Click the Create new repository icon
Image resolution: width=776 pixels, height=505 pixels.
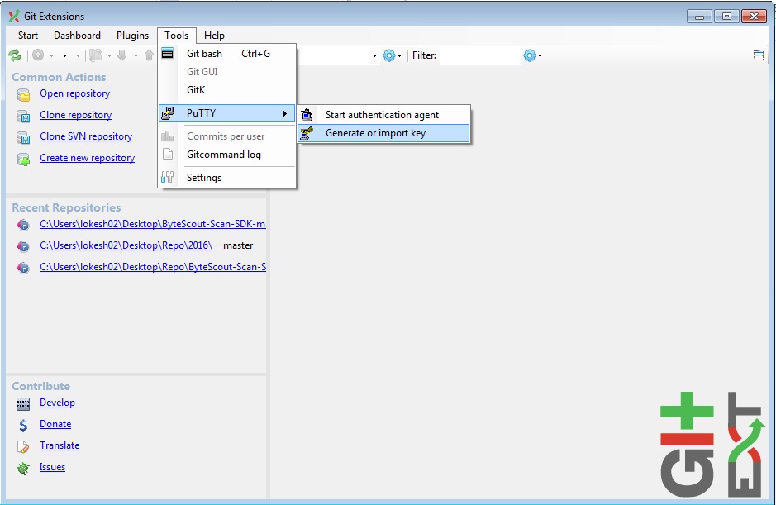click(23, 159)
